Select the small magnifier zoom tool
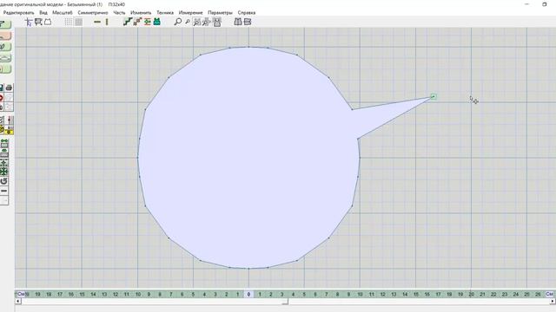Image resolution: width=556 pixels, height=312 pixels. pos(188,22)
